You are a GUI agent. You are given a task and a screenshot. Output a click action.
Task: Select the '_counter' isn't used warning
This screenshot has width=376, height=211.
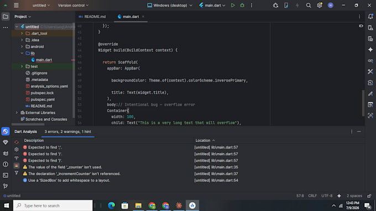(65, 167)
